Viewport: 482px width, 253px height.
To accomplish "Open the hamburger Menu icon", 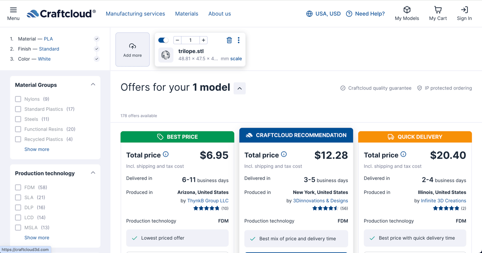I will [13, 10].
